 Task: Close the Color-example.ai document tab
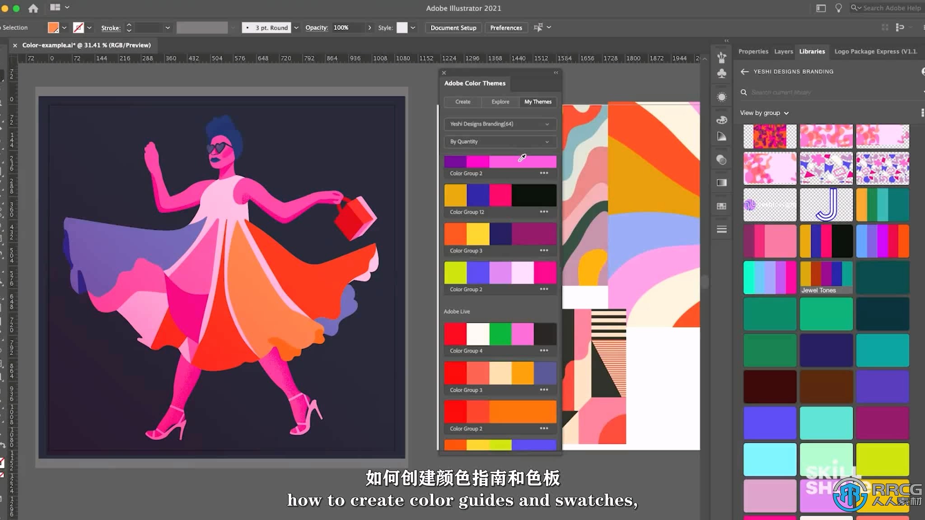coord(15,45)
